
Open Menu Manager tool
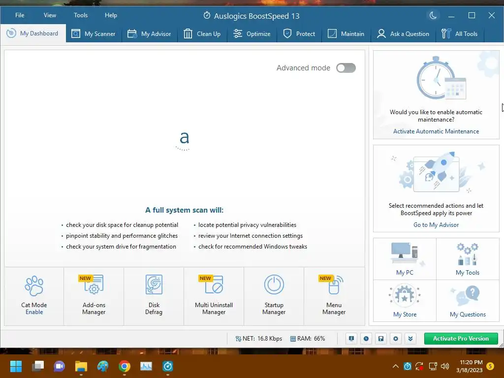[x=334, y=296]
